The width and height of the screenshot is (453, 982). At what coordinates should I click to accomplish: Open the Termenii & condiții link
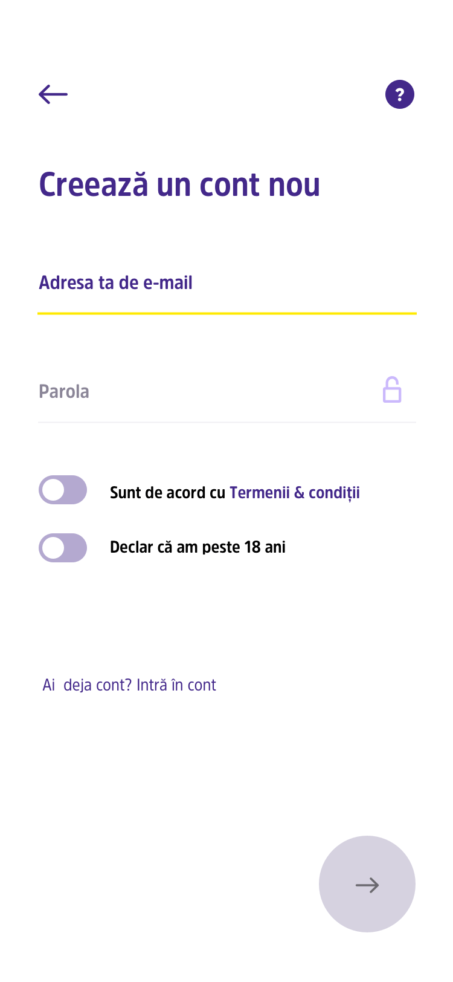[295, 493]
